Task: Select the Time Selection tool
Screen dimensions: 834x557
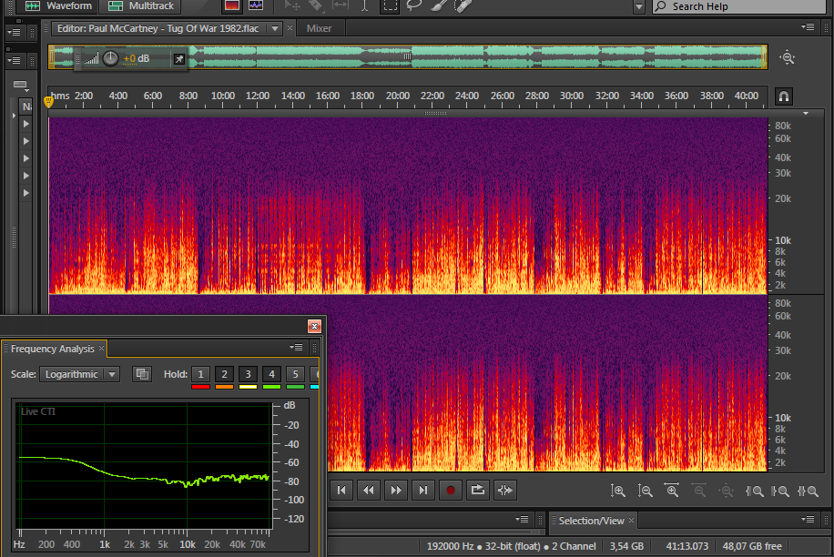Action: pos(364,5)
